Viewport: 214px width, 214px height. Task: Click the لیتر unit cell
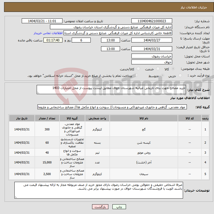point(97,153)
